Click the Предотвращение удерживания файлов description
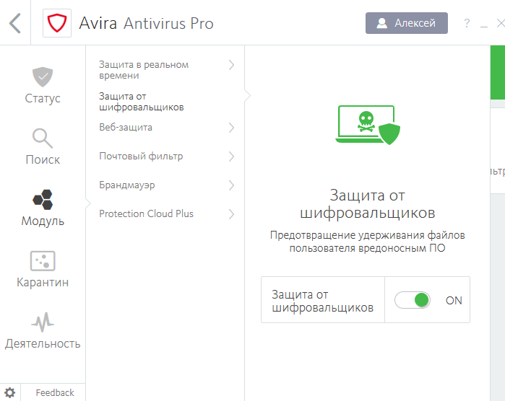The height and width of the screenshot is (401, 505). point(368,242)
